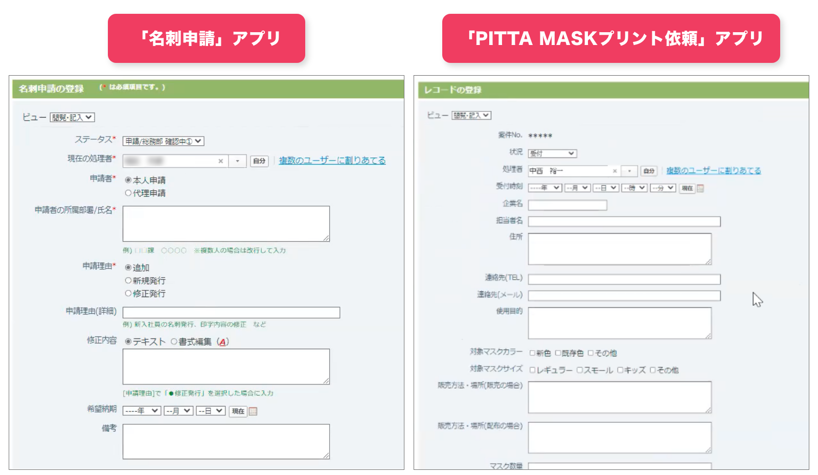Open 受付時刻 minute dropdown

click(663, 188)
